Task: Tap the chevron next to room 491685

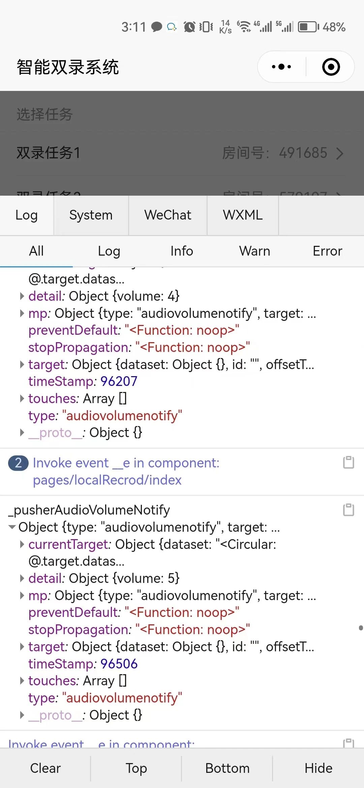Action: click(x=340, y=154)
